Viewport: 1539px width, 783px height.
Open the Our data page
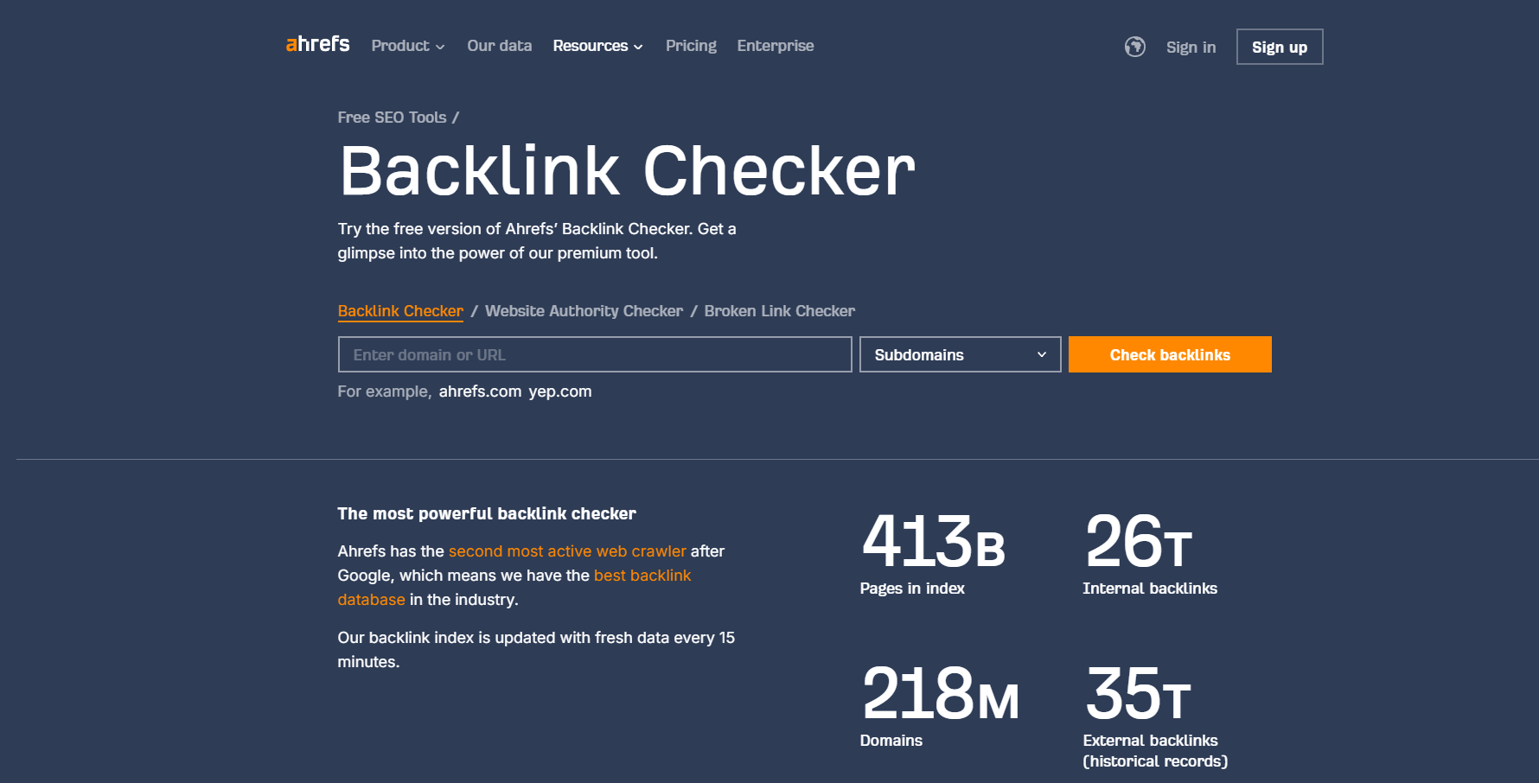coord(499,46)
